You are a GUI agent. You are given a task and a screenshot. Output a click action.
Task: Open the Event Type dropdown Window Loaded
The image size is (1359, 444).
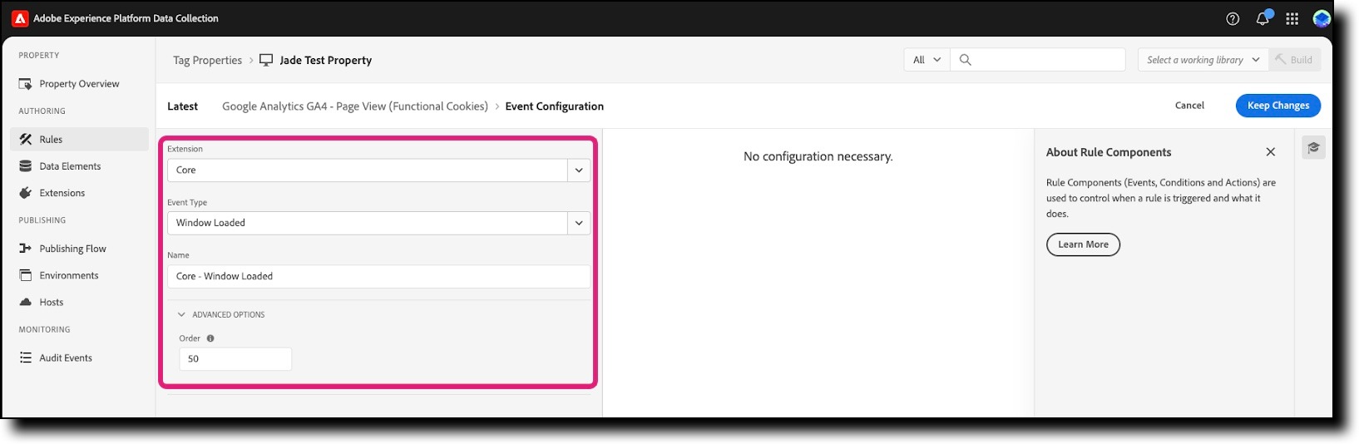coord(379,223)
